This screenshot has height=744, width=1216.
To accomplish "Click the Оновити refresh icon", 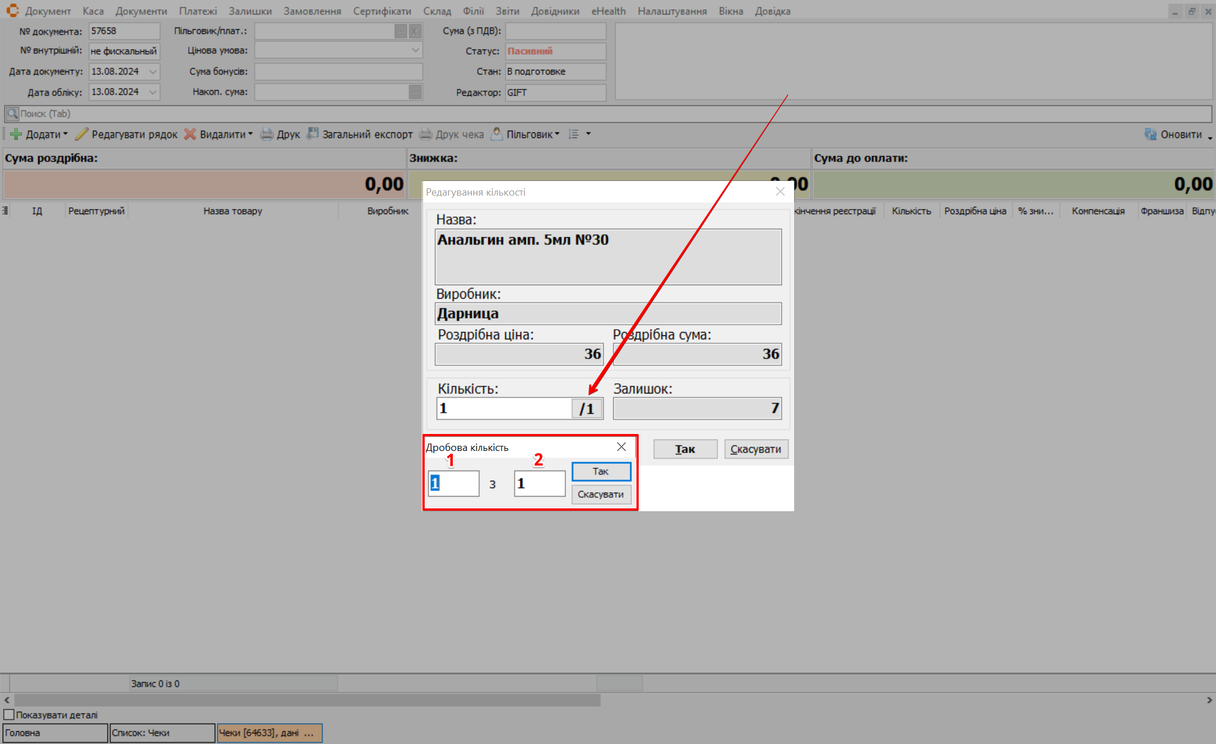I will pyautogui.click(x=1151, y=134).
